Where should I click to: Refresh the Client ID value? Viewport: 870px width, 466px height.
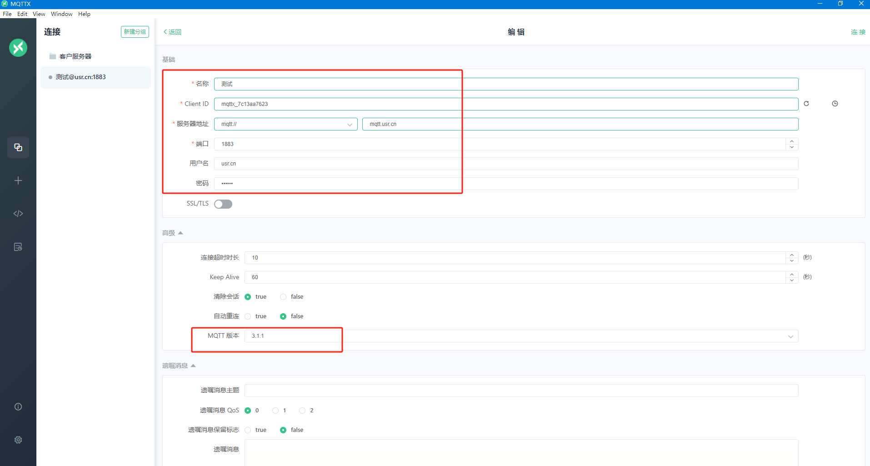806,104
